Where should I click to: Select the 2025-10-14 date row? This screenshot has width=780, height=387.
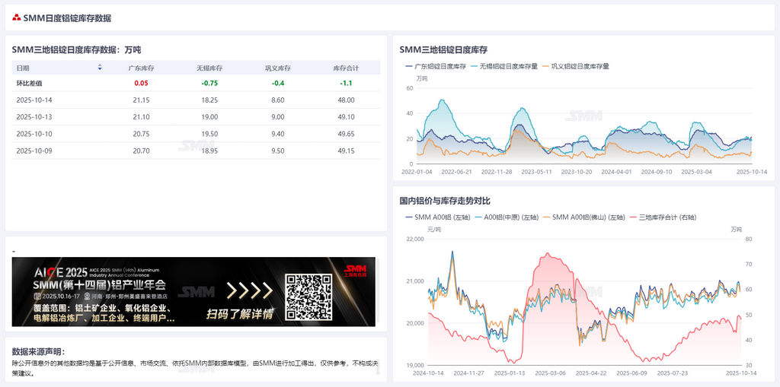click(x=196, y=100)
